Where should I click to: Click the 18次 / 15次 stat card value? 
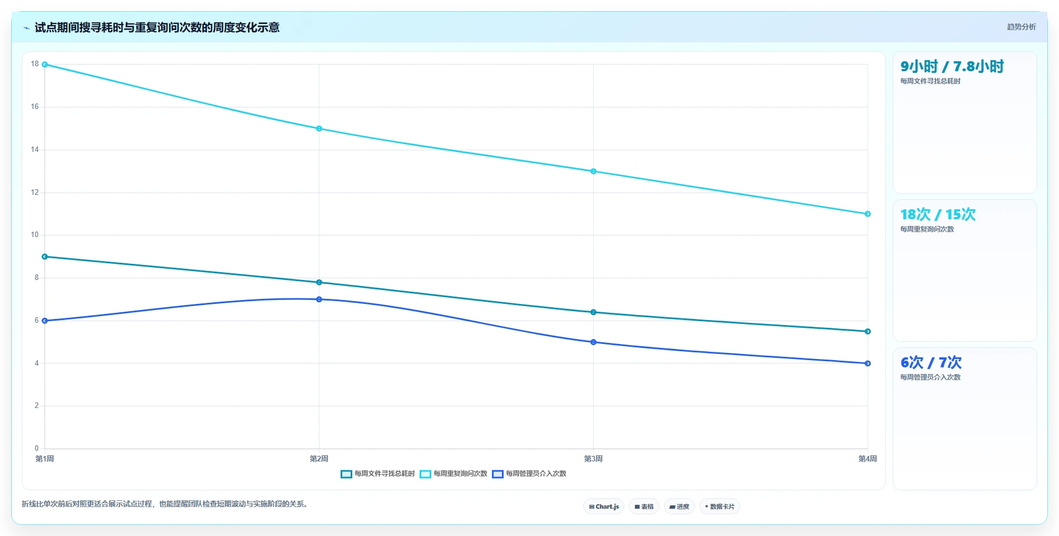[x=938, y=215]
